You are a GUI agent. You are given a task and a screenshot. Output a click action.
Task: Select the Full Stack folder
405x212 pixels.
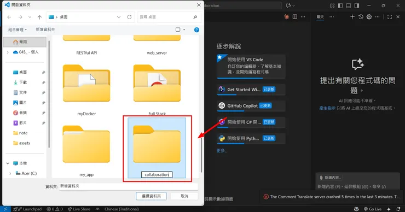[157, 90]
